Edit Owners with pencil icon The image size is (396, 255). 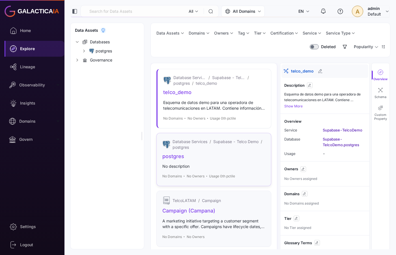point(303,169)
